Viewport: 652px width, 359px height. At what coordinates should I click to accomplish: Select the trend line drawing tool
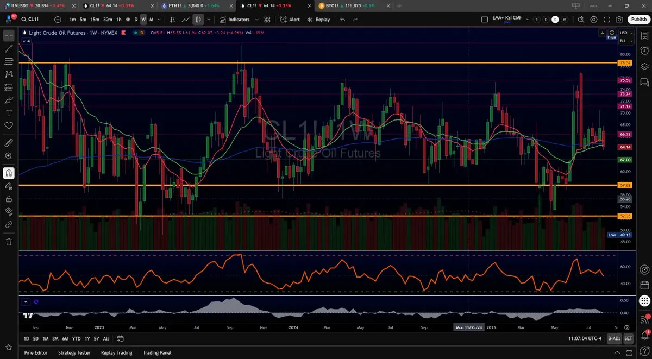[x=9, y=48]
